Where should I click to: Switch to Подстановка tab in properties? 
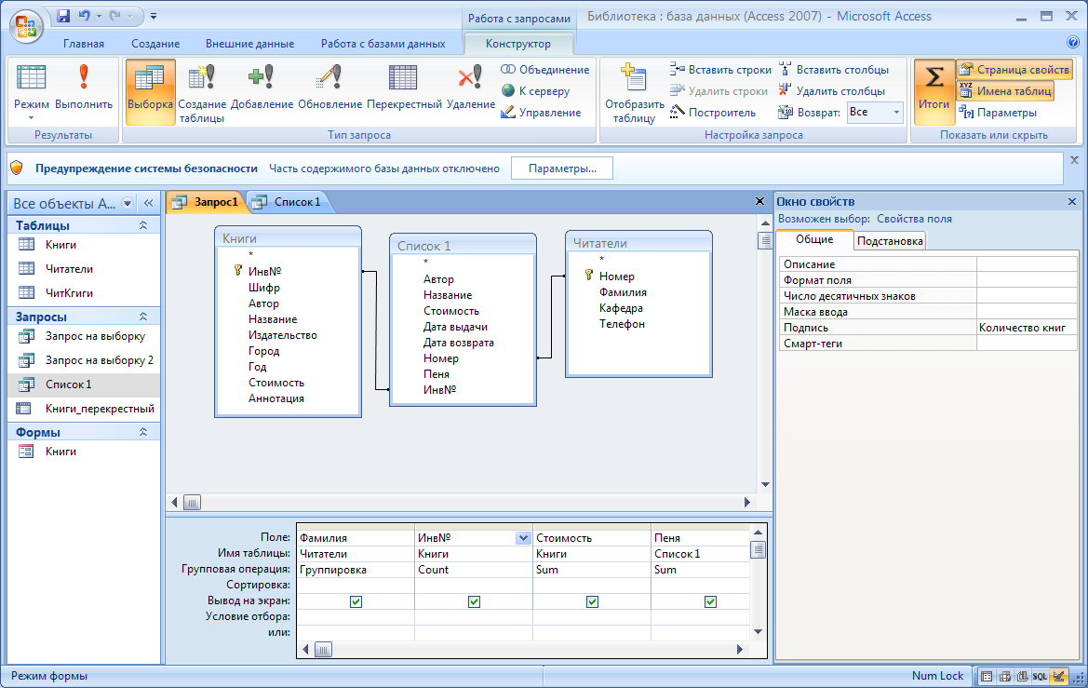[x=890, y=241]
